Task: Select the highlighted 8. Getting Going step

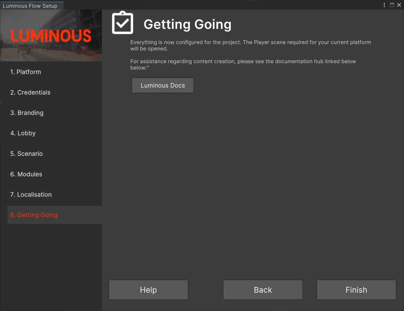Action: pos(34,215)
